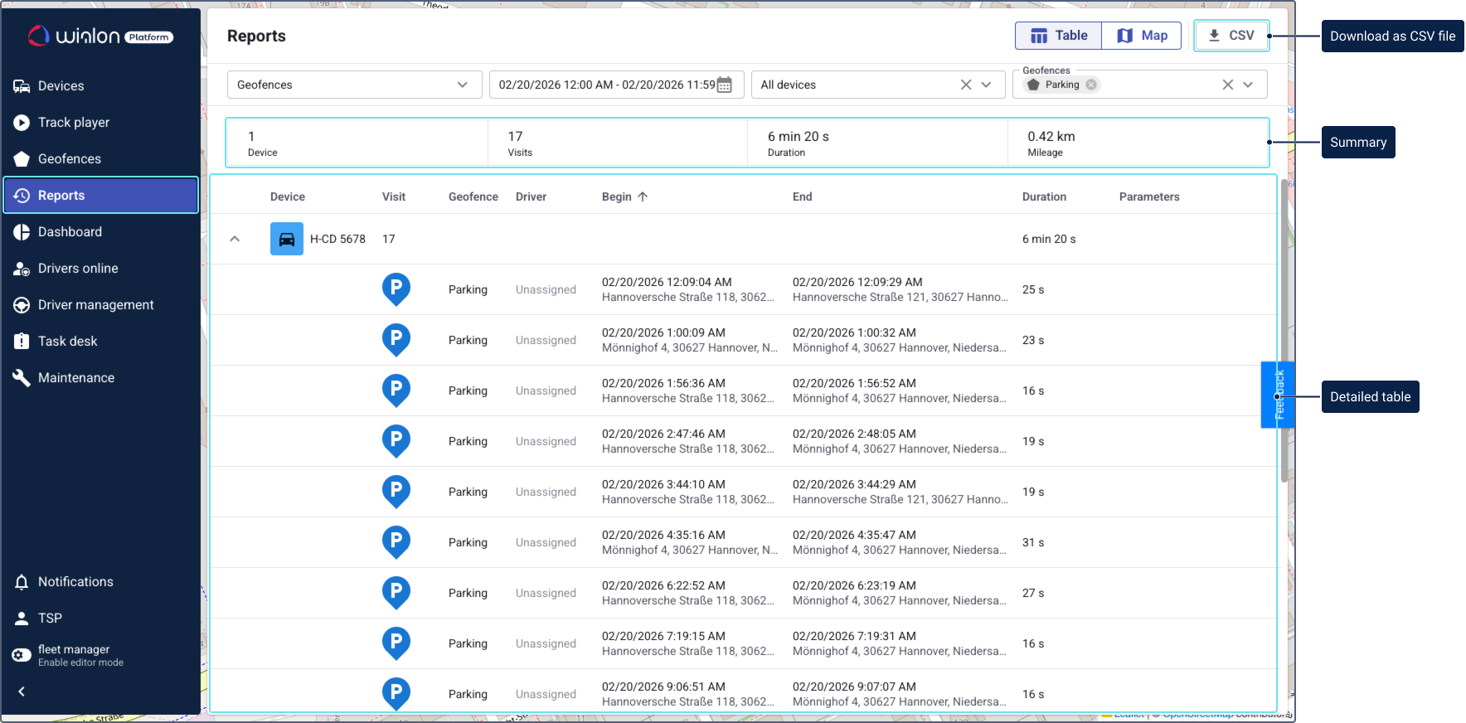Remove the Parking geofence chip
The height and width of the screenshot is (723, 1466).
(x=1091, y=85)
